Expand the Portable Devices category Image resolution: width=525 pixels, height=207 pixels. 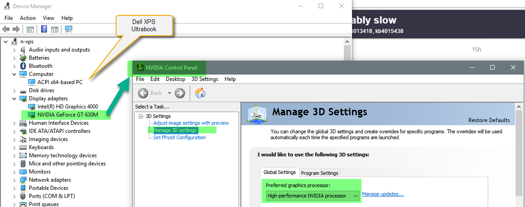pos(14,188)
